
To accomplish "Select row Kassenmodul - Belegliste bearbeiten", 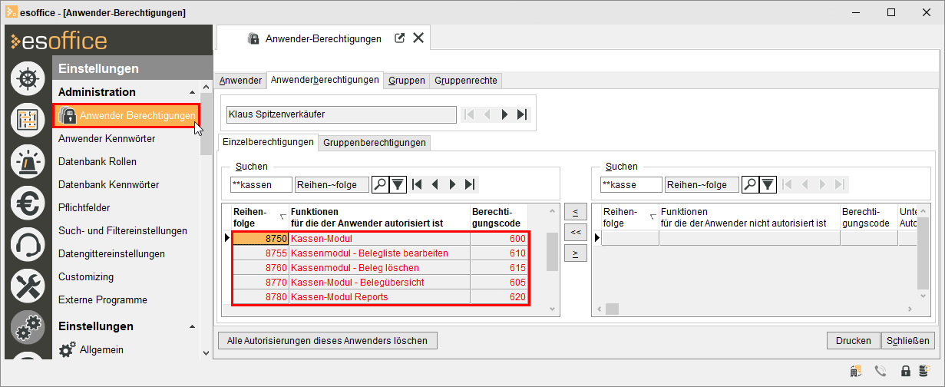I will [x=380, y=253].
